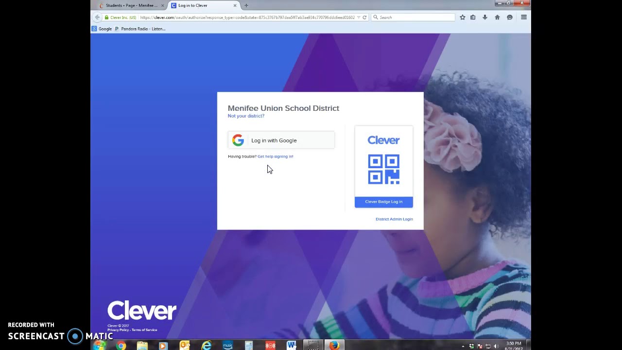Click the large Clever logo at bottom
622x350 pixels.
pyautogui.click(x=142, y=311)
